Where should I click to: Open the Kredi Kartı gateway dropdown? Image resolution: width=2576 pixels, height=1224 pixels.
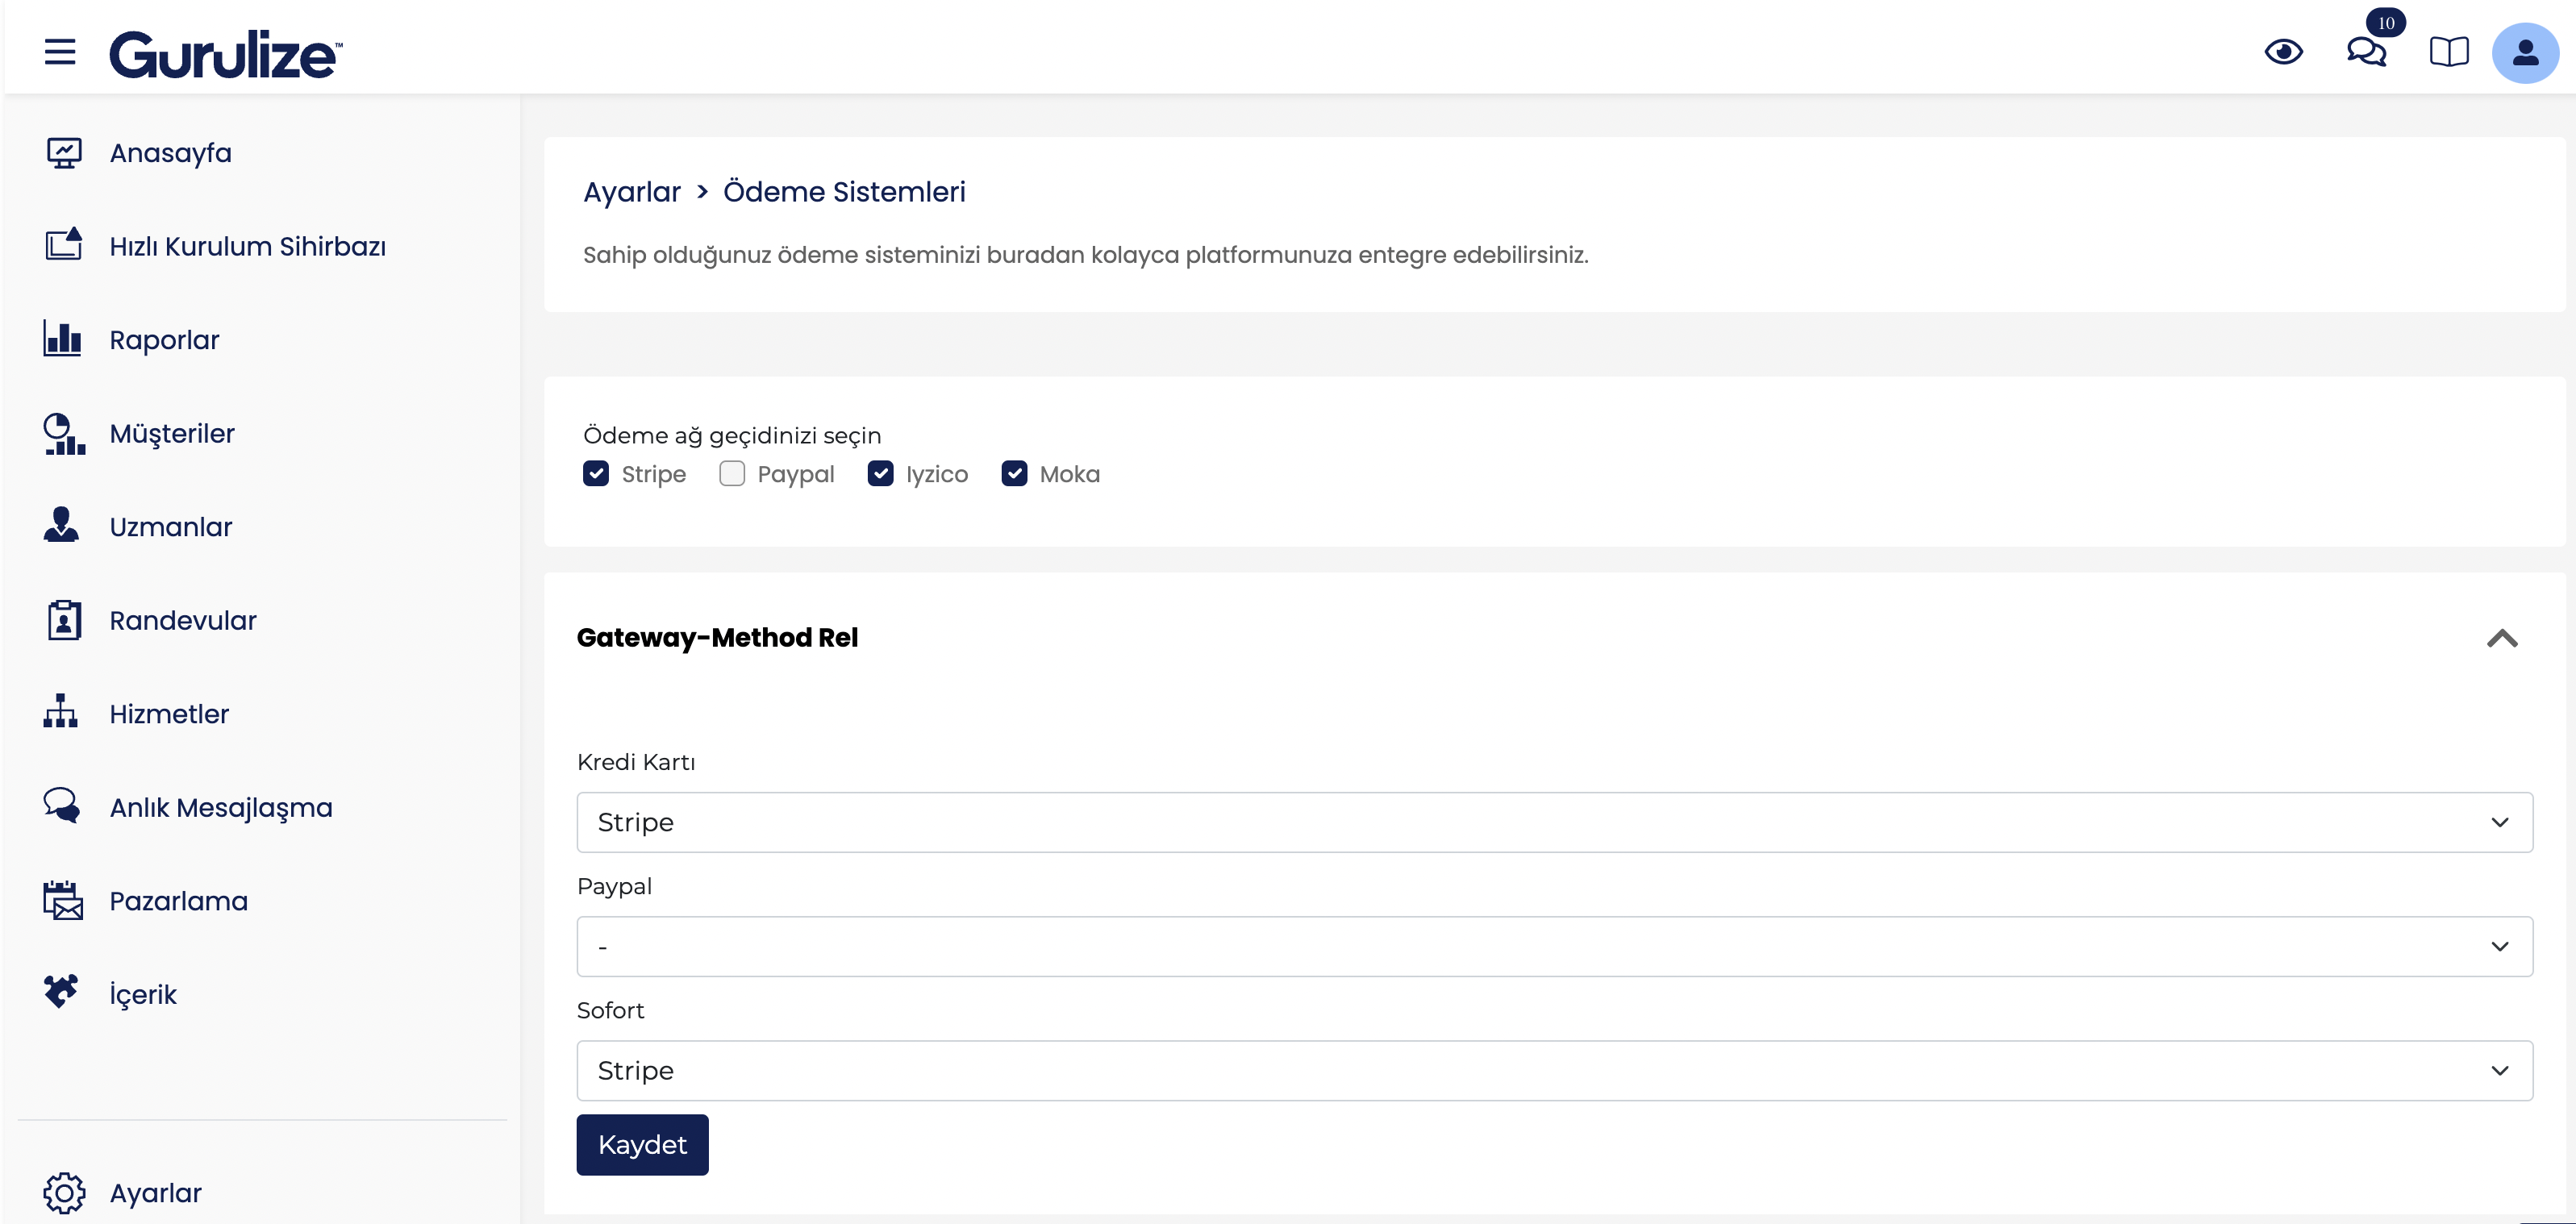coord(1554,822)
